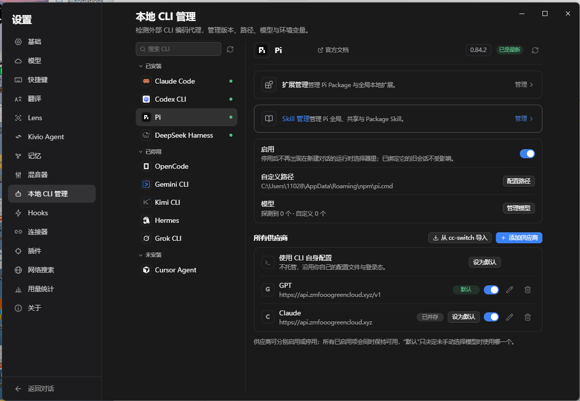
Task: Set Claude provider as default
Action: (463, 317)
